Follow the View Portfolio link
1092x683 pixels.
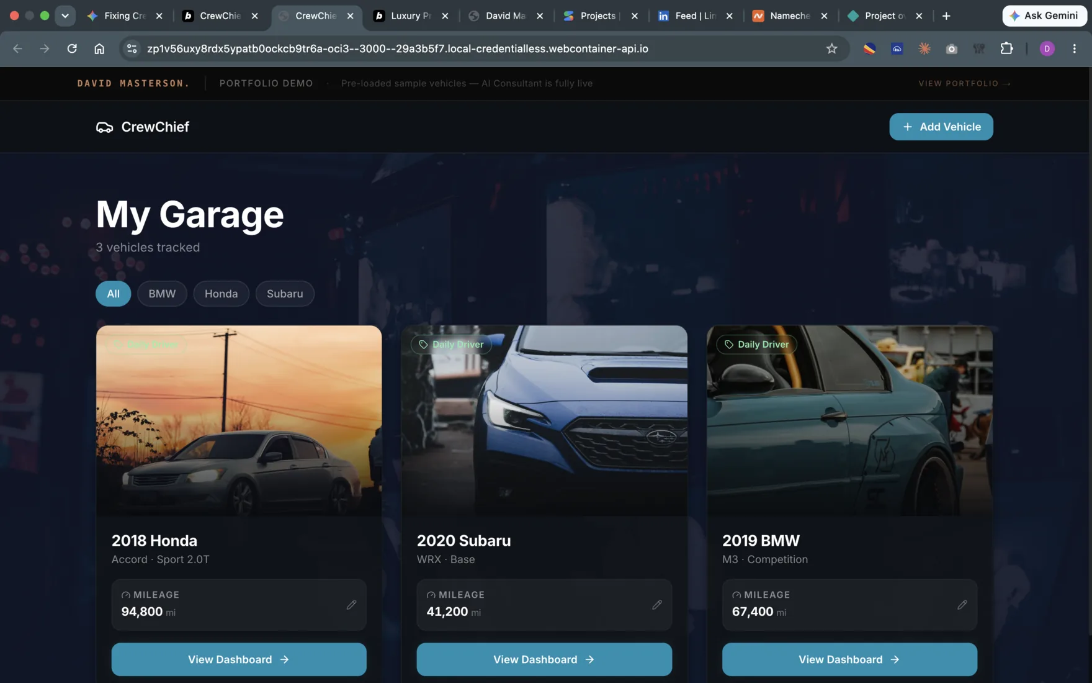(x=965, y=83)
